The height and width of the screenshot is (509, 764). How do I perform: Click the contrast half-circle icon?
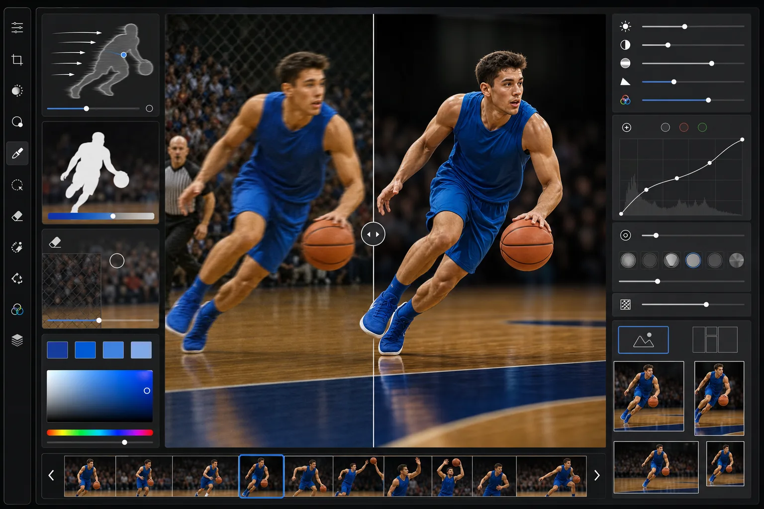pos(626,45)
